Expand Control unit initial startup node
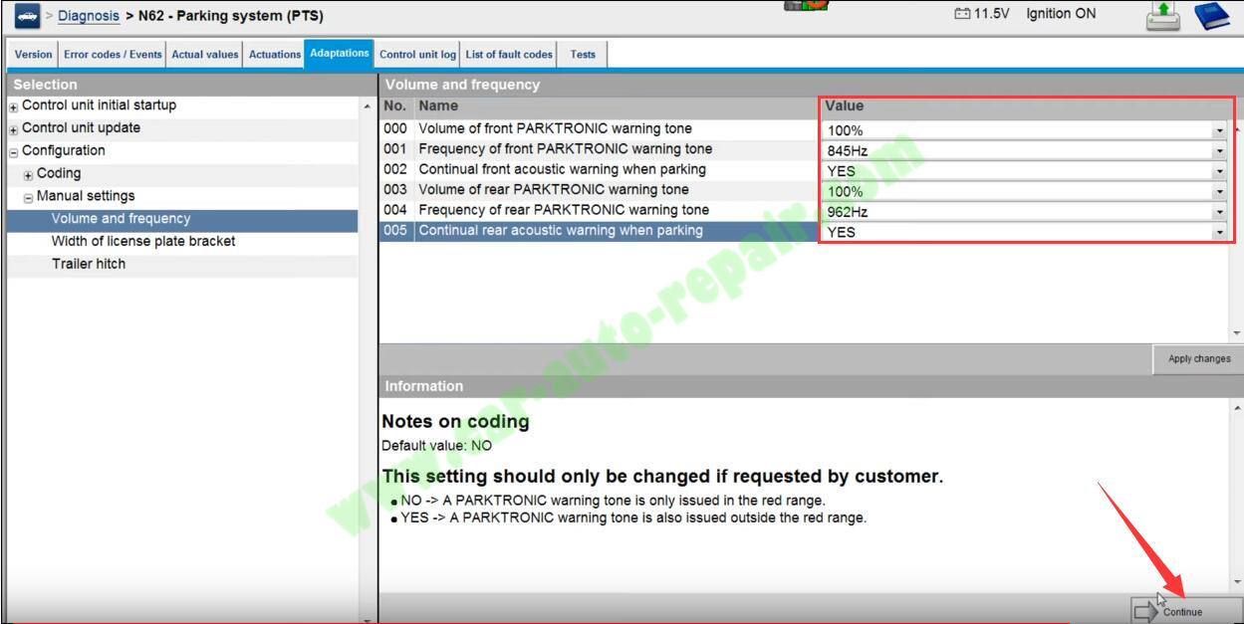 (x=14, y=106)
